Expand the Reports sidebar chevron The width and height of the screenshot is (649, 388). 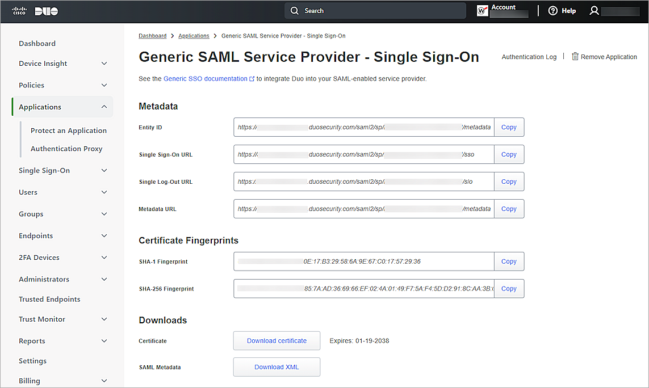[104, 341]
